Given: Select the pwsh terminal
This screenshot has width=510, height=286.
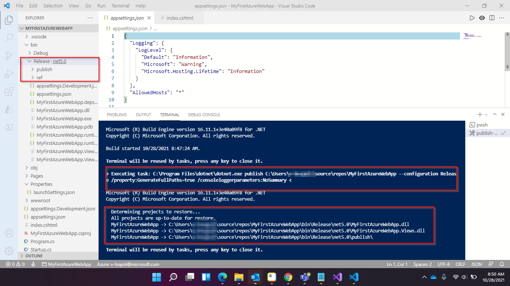Looking at the screenshot, I should pyautogui.click(x=487, y=125).
